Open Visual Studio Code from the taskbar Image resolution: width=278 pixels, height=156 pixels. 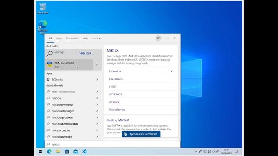tap(84, 152)
